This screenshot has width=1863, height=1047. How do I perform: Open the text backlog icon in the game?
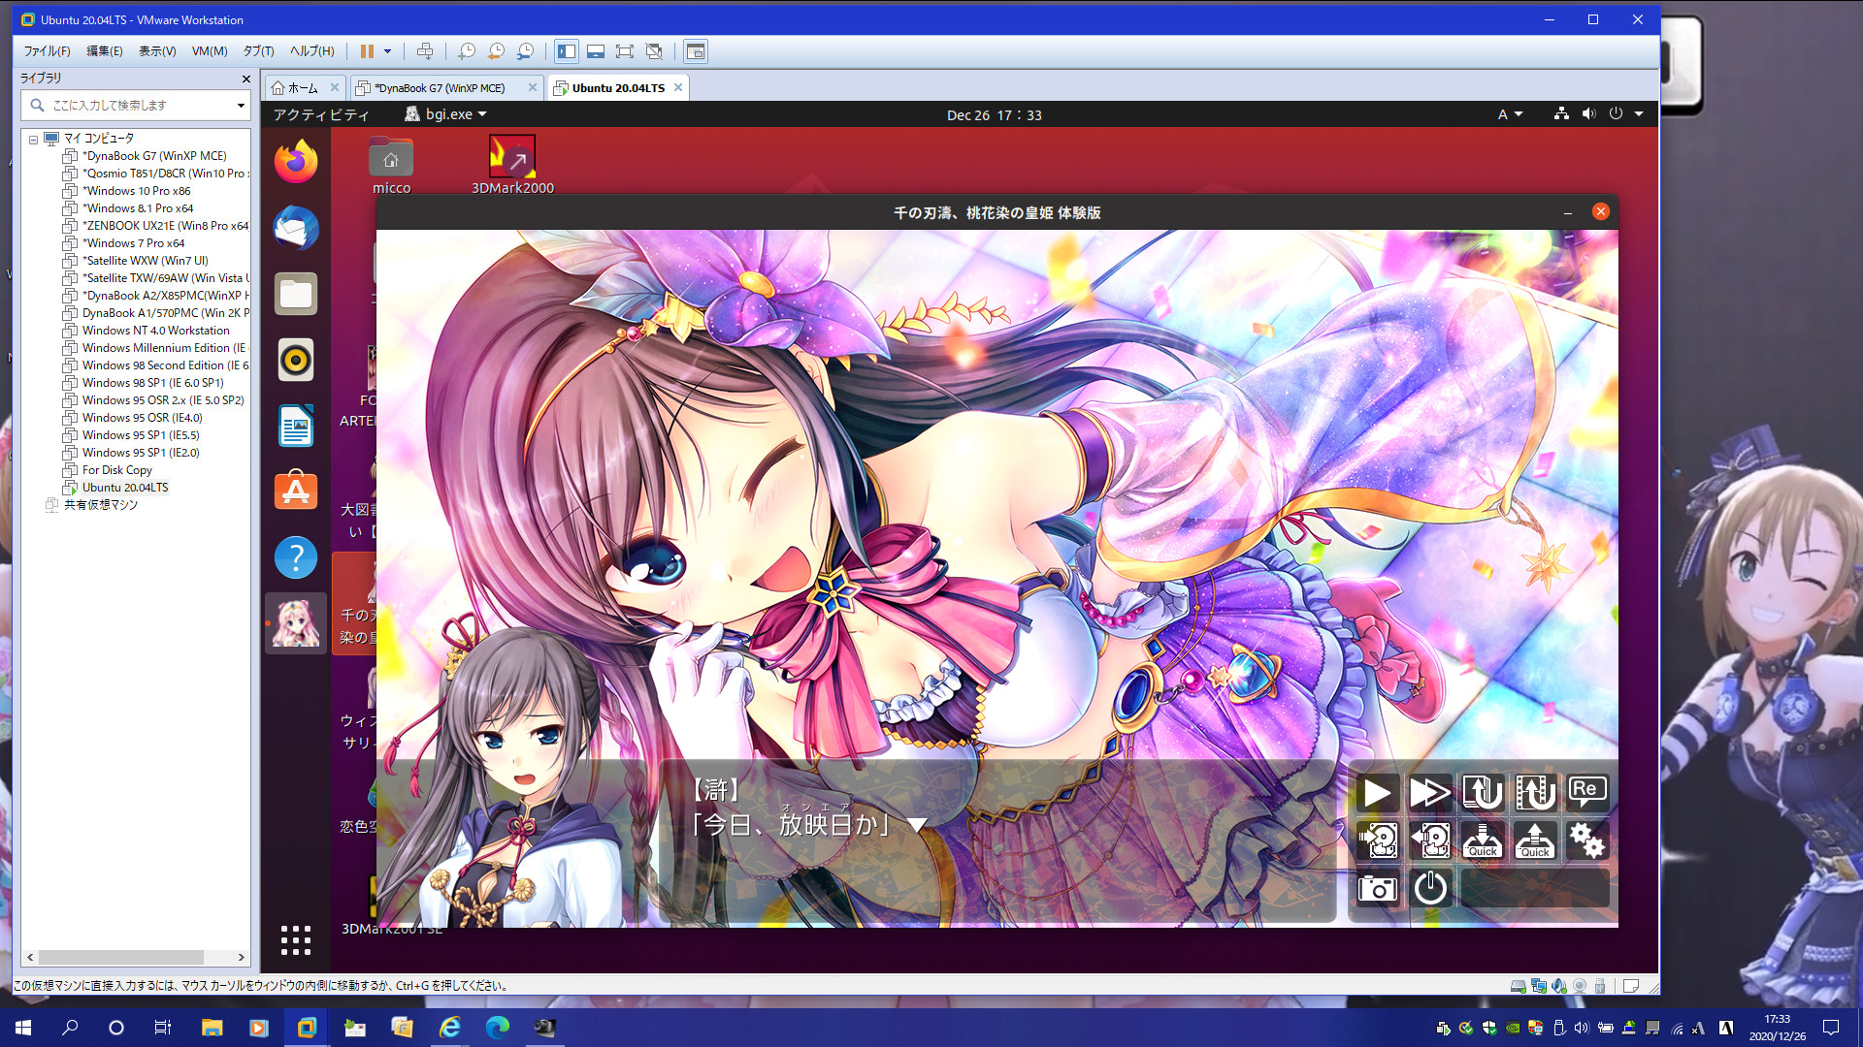(x=1483, y=793)
